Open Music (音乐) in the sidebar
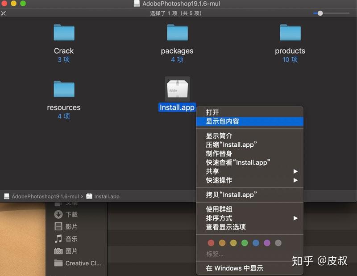Image resolution: width=357 pixels, height=276 pixels. (x=71, y=239)
